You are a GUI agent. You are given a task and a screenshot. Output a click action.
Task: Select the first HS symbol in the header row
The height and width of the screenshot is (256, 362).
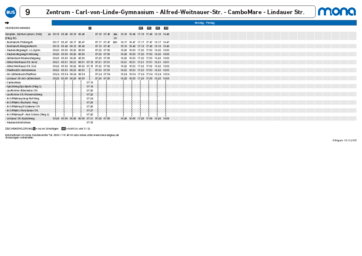(x=141, y=28)
